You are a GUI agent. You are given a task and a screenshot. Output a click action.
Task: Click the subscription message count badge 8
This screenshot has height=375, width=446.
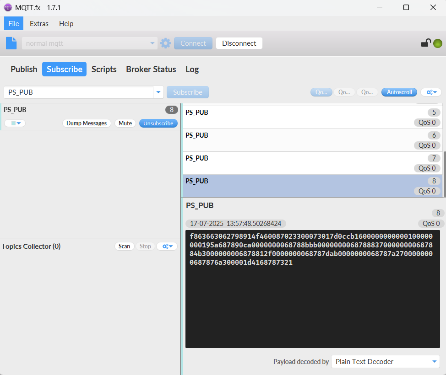[x=172, y=110]
